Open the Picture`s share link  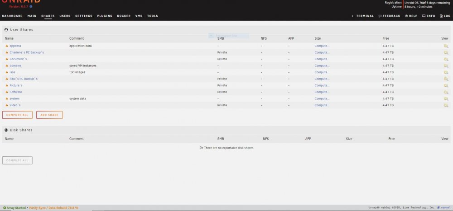(x=16, y=85)
